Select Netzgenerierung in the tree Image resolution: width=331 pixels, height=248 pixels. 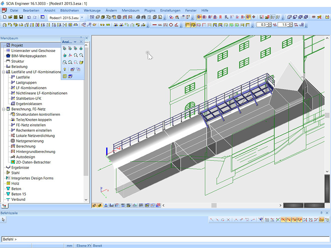[x=30, y=141]
